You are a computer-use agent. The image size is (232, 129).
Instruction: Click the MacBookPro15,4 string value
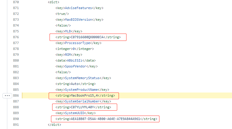click(84, 95)
